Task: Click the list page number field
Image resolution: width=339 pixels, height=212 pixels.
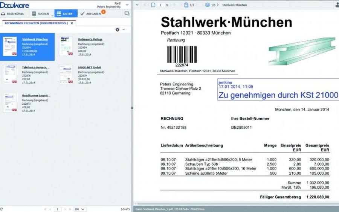Action: click(58, 209)
